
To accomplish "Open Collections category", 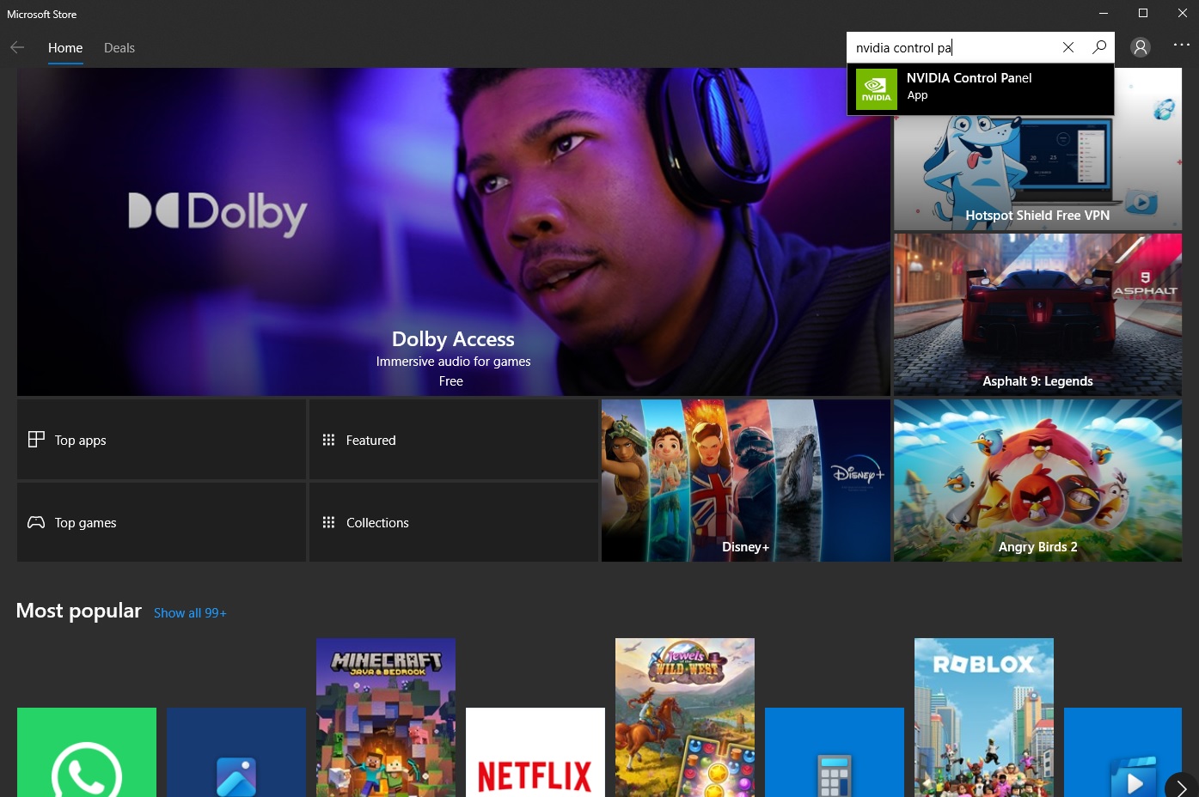I will (454, 522).
